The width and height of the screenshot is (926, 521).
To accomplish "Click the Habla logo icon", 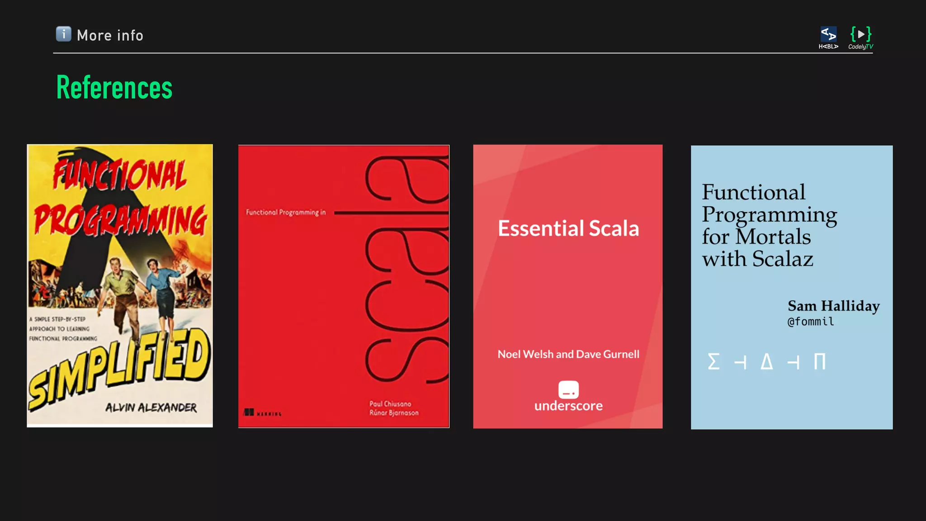I will [x=828, y=34].
